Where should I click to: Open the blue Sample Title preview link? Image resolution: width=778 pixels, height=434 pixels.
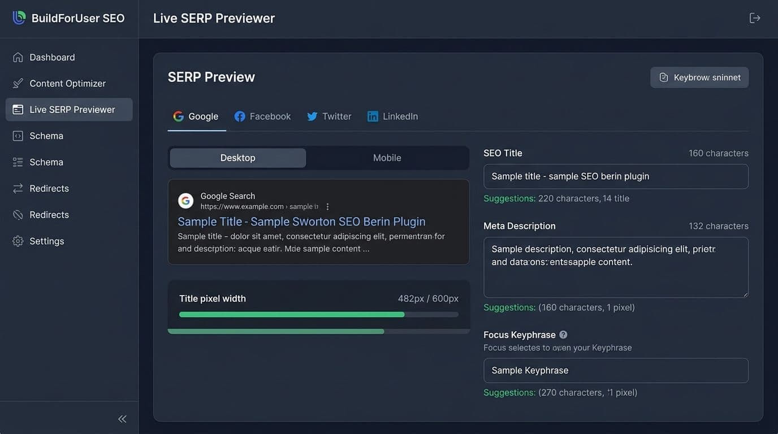click(301, 222)
